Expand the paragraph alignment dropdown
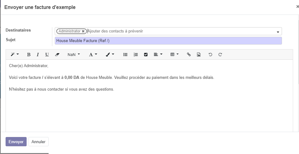 (x=158, y=54)
